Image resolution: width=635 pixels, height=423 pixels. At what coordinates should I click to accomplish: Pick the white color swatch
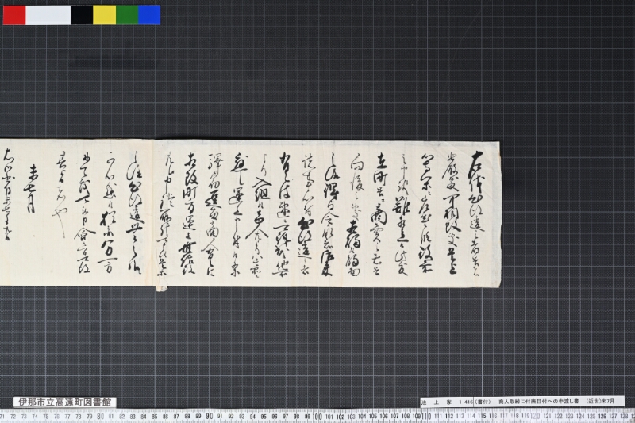point(48,14)
